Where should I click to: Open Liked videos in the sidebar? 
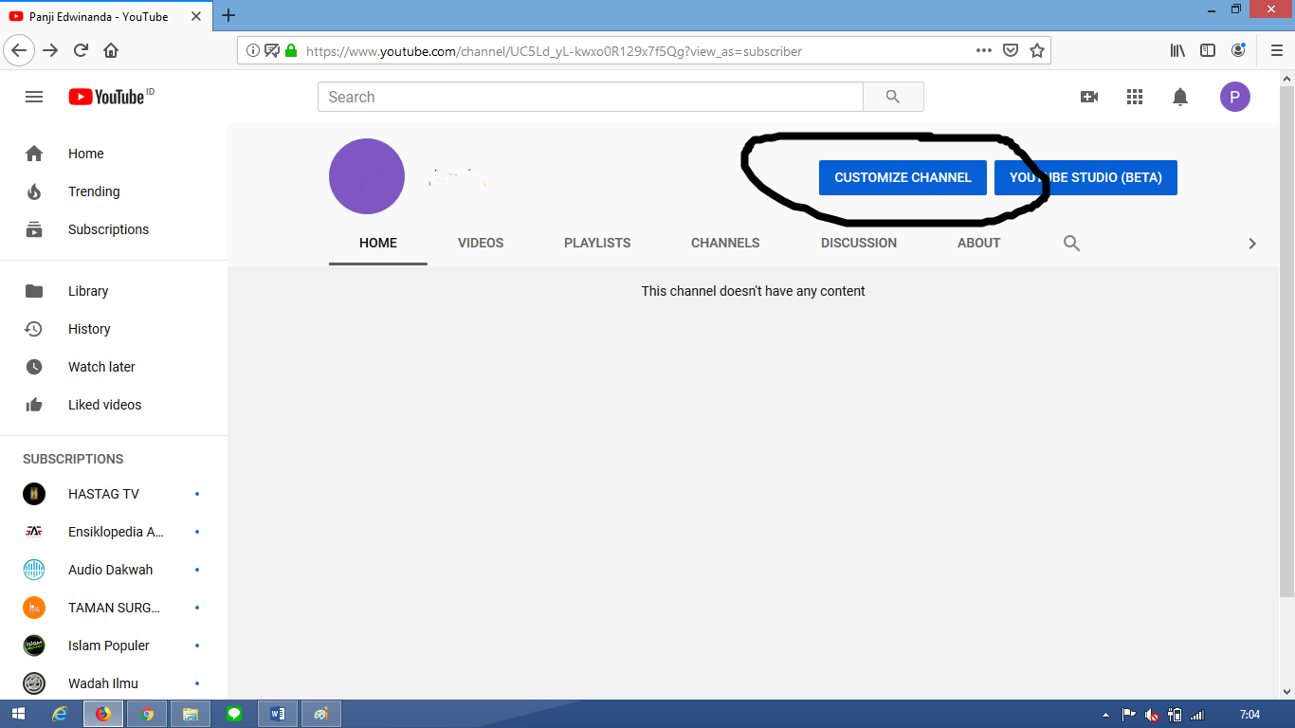(114, 405)
